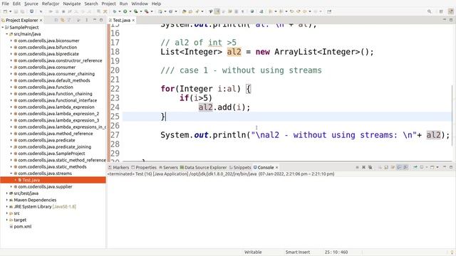Click Collapse All in Project Explorer
This screenshot has height=256, width=456.
click(x=56, y=20)
